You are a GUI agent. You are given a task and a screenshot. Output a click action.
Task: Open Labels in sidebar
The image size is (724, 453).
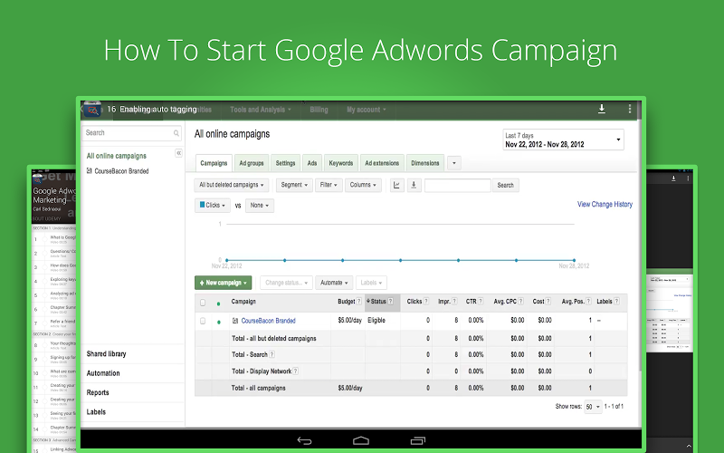(x=96, y=412)
